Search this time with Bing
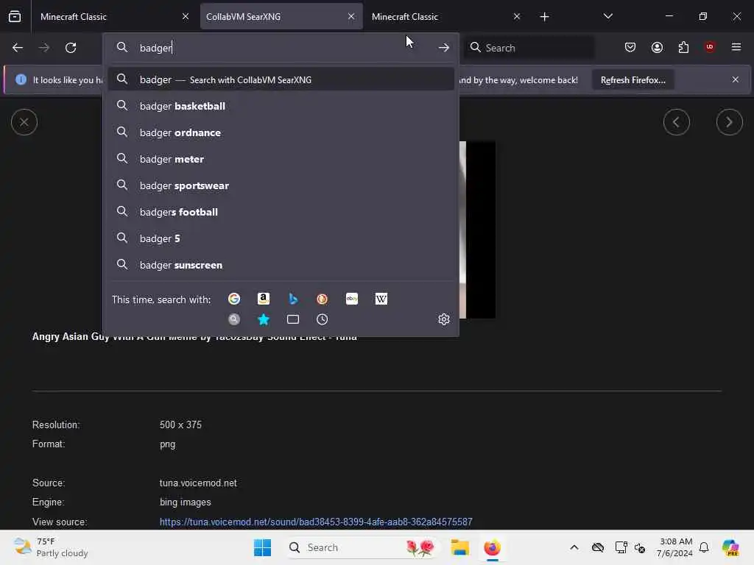Image resolution: width=754 pixels, height=565 pixels. (x=293, y=299)
